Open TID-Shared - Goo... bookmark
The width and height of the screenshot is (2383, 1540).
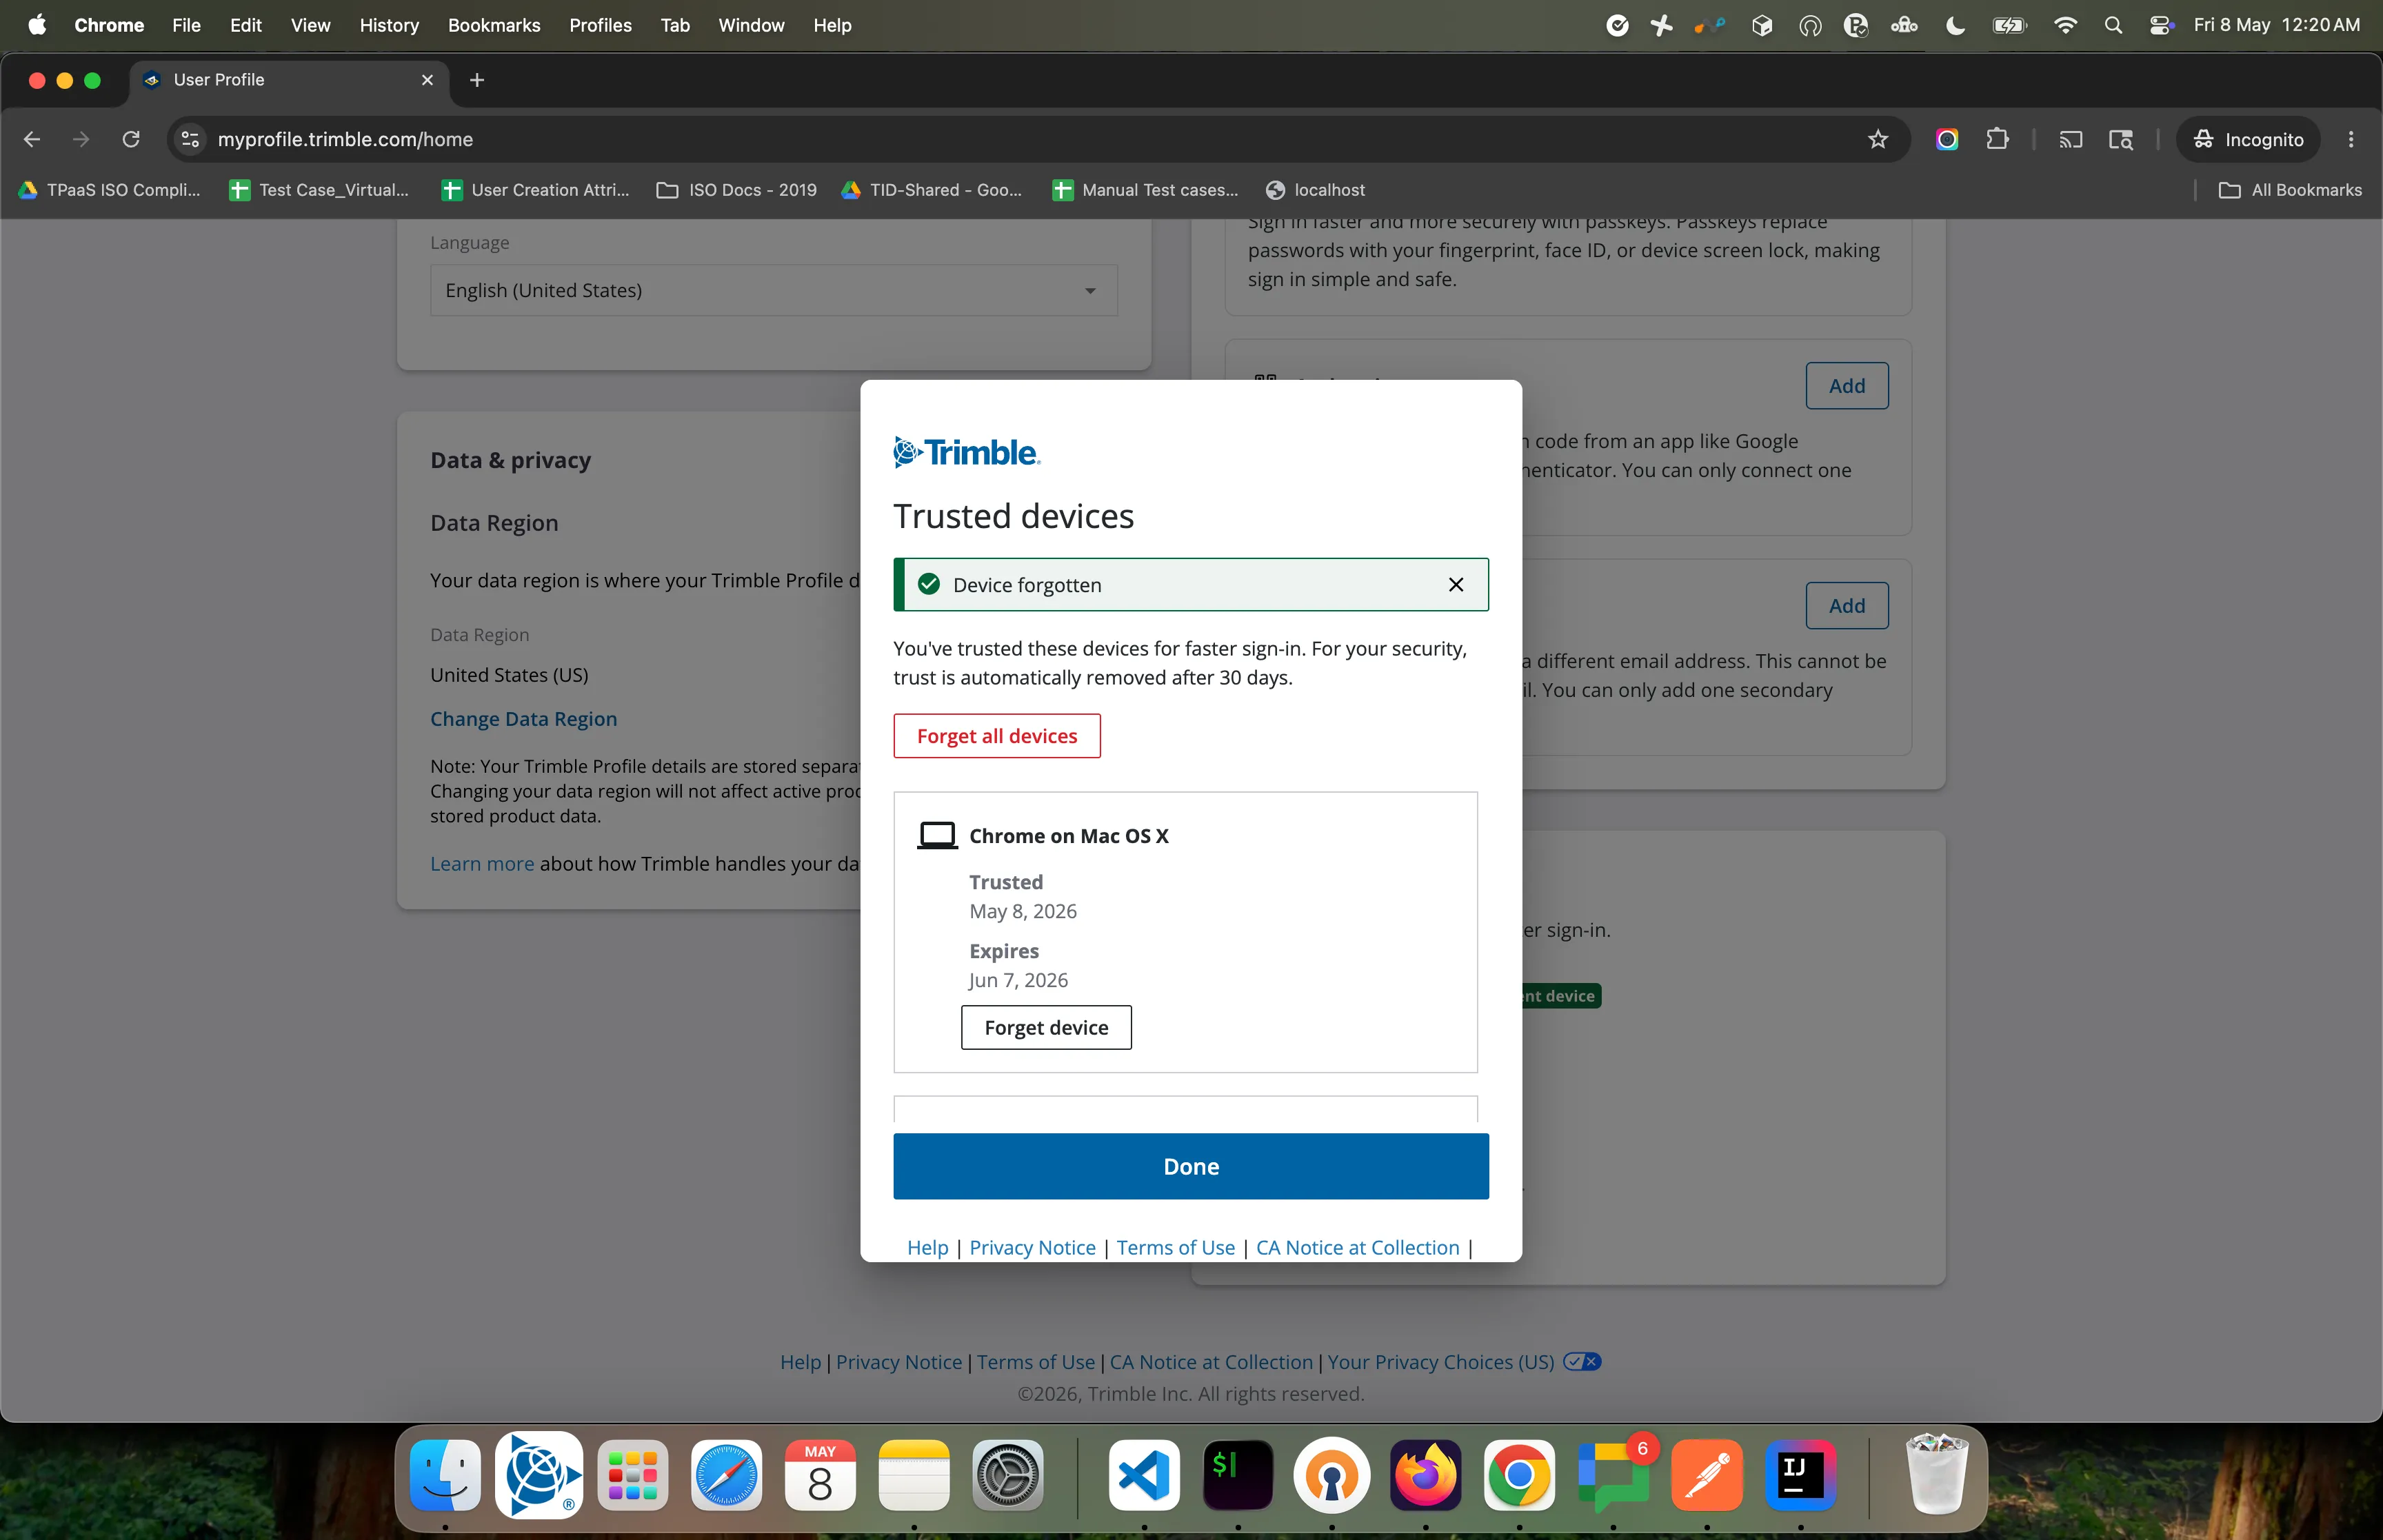pyautogui.click(x=932, y=190)
